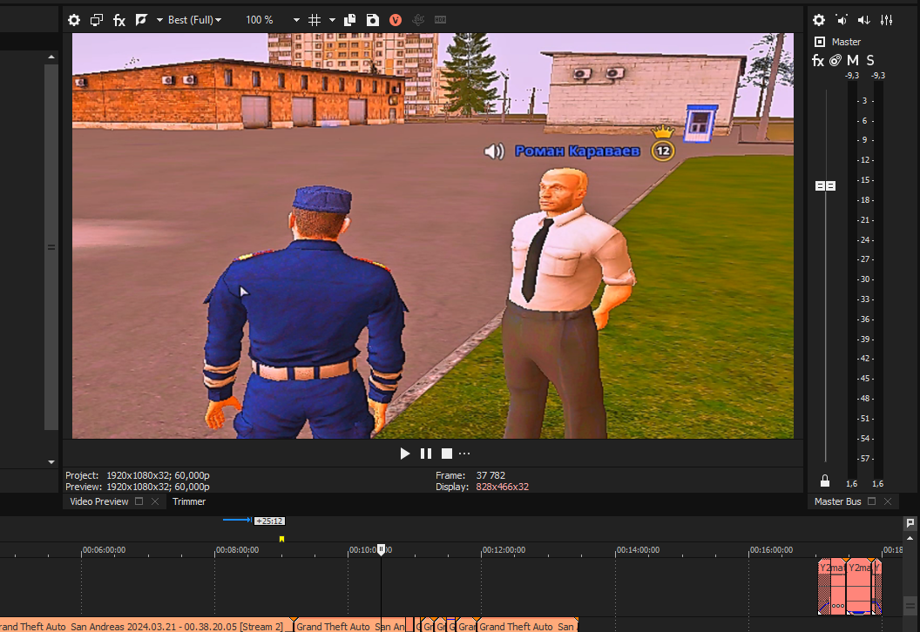
Task: Mute the Master bus with M button
Action: tap(853, 60)
